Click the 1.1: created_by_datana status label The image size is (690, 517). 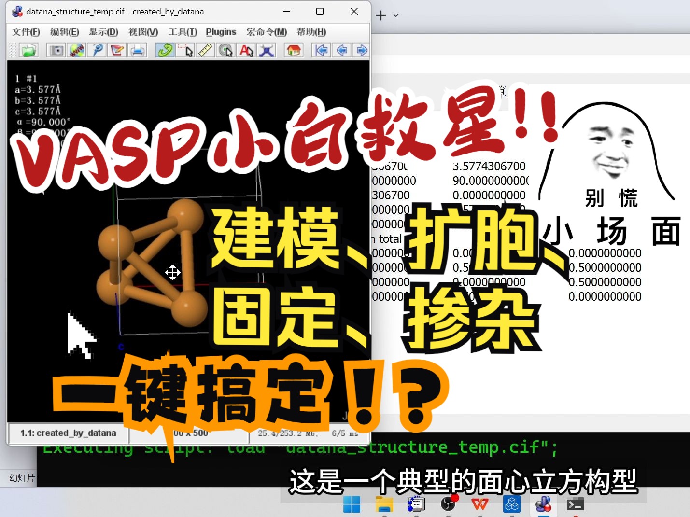tap(68, 433)
